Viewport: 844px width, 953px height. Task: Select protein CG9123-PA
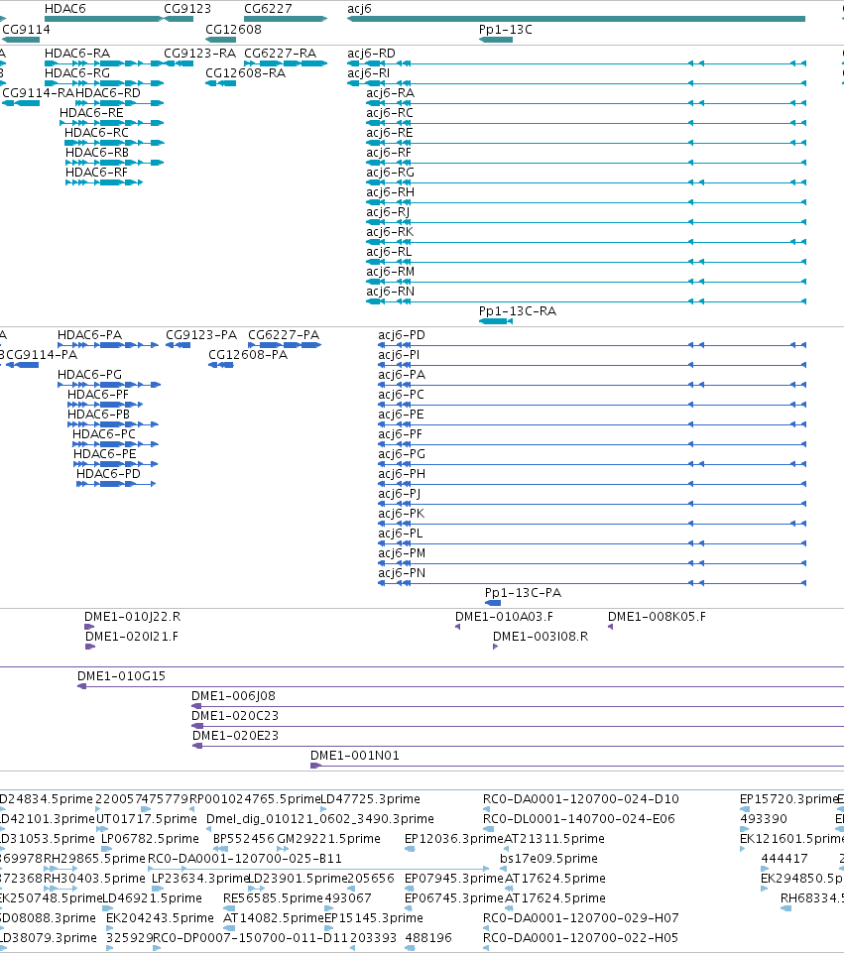click(201, 335)
